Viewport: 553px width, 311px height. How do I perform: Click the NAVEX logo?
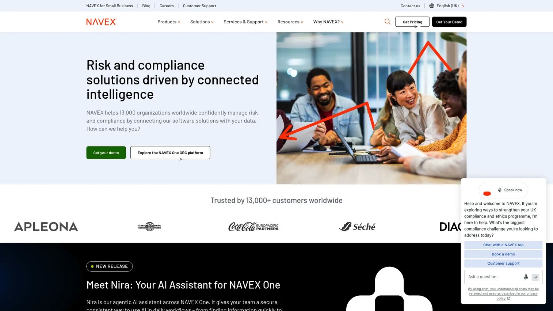101,22
